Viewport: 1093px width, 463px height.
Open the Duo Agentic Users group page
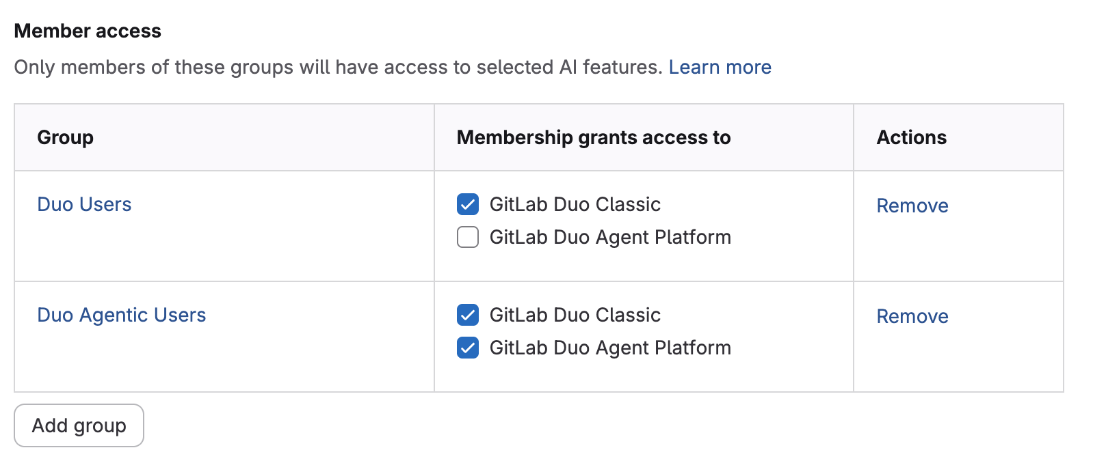121,315
